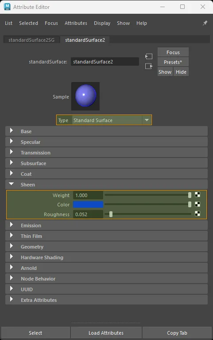The width and height of the screenshot is (213, 340).
Task: Click the Load Attributes button
Action: (106, 332)
